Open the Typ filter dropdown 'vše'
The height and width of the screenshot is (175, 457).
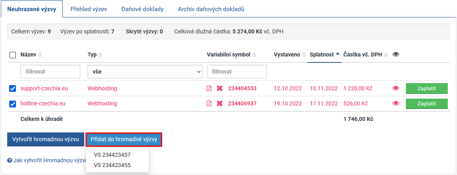(x=145, y=72)
